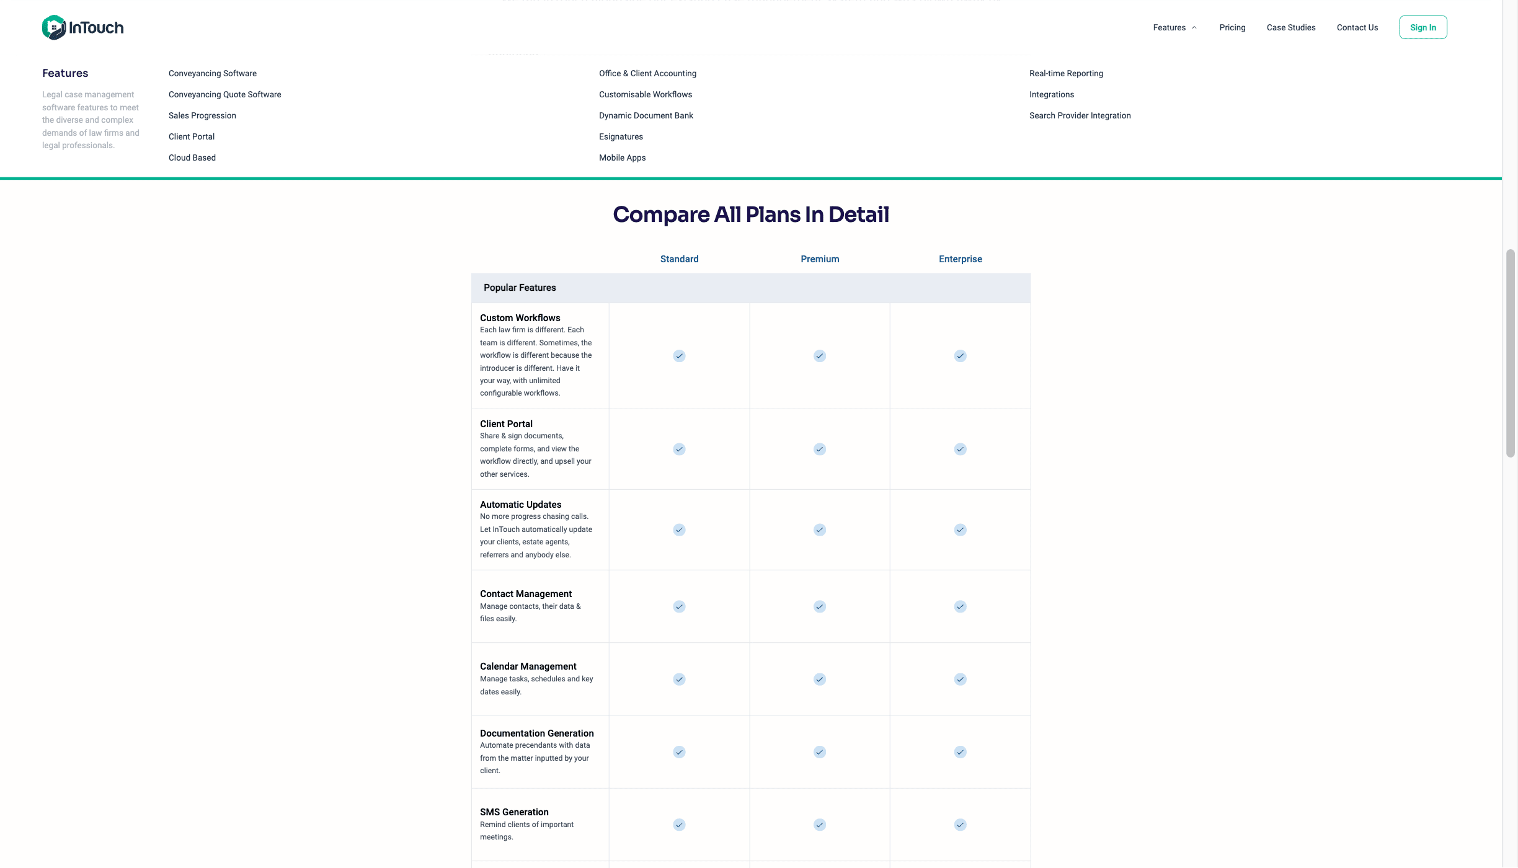Click Premium checkmark for SMS Generation
Image resolution: width=1518 pixels, height=868 pixels.
pos(820,825)
